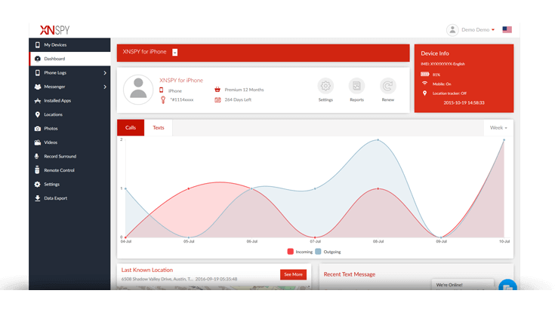555x315 pixels.
Task: Open the Week range dropdown
Action: 498,128
